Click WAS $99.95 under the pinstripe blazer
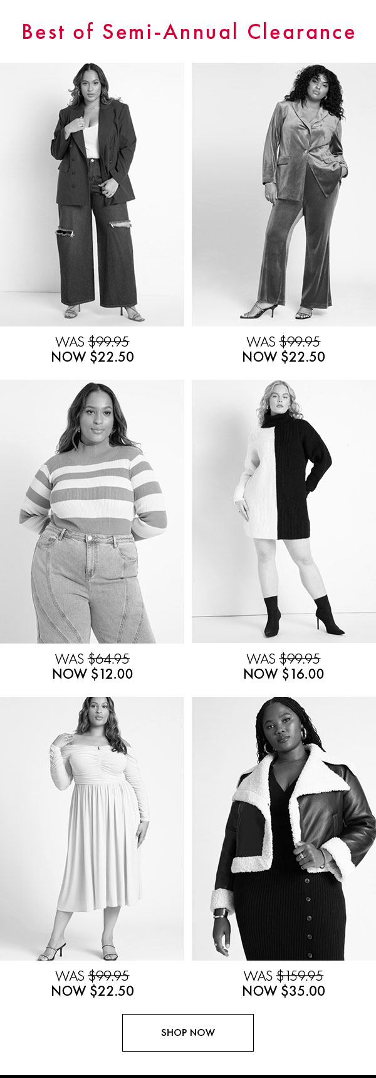 click(x=92, y=342)
